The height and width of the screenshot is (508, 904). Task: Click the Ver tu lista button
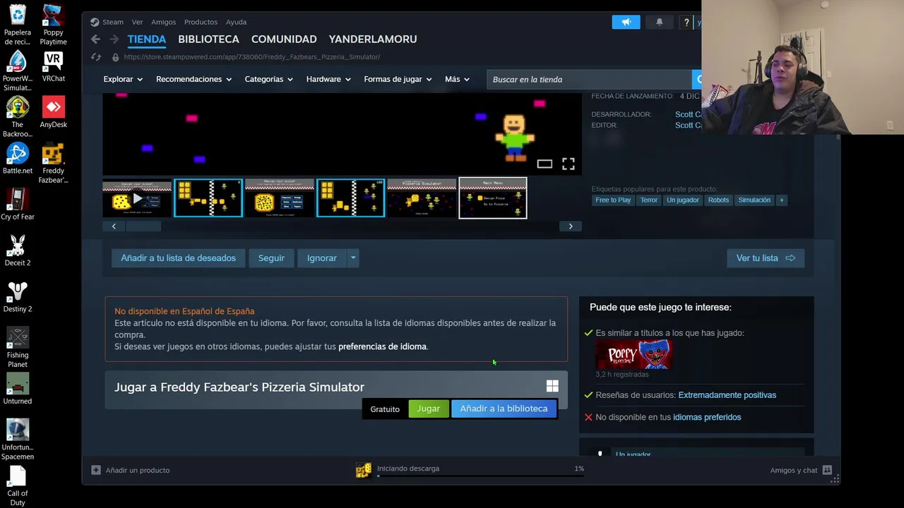[766, 258]
